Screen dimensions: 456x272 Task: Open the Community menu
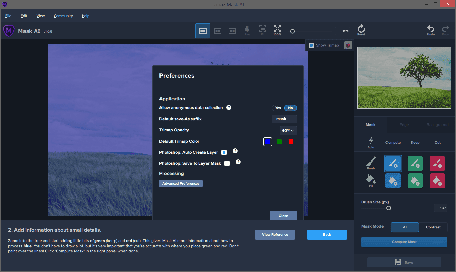(x=63, y=16)
